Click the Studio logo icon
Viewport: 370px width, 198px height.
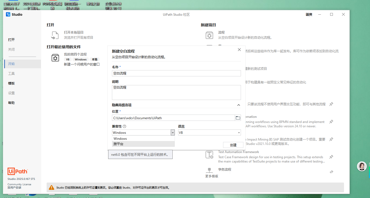8,15
